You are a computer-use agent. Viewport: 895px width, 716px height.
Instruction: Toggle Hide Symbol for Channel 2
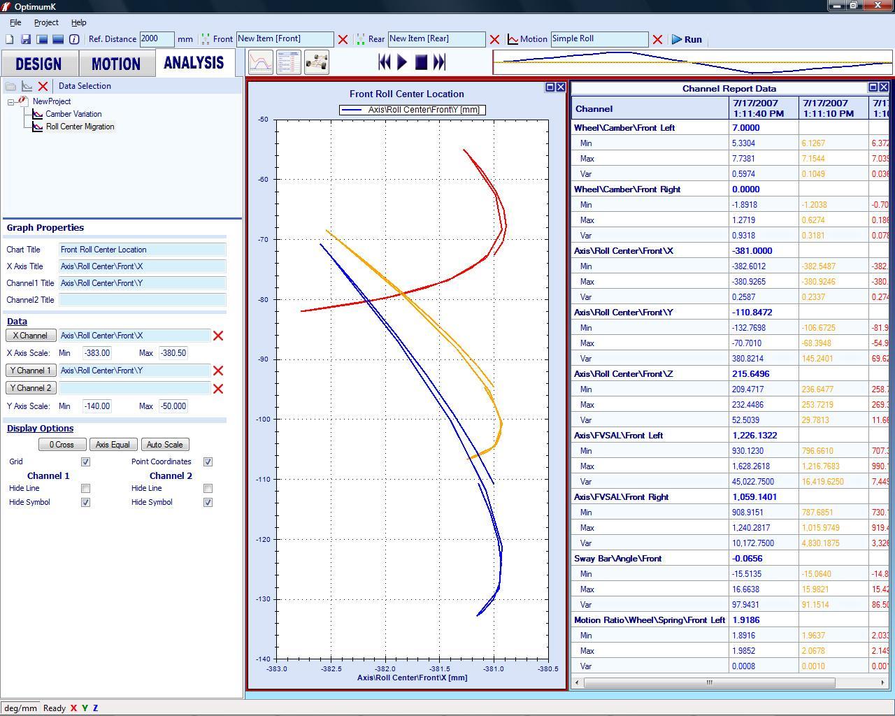208,503
